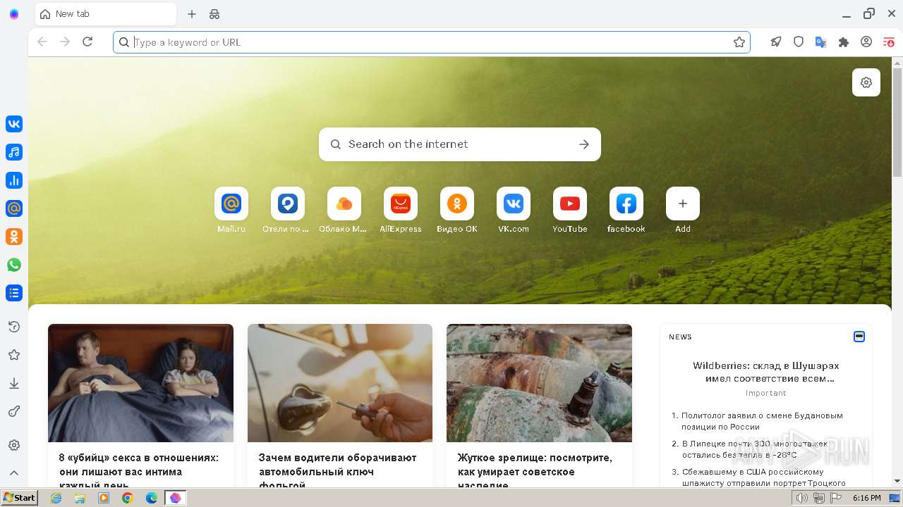Viewport: 903px width, 507px height.
Task: Open the translate toolbar icon
Action: (821, 42)
